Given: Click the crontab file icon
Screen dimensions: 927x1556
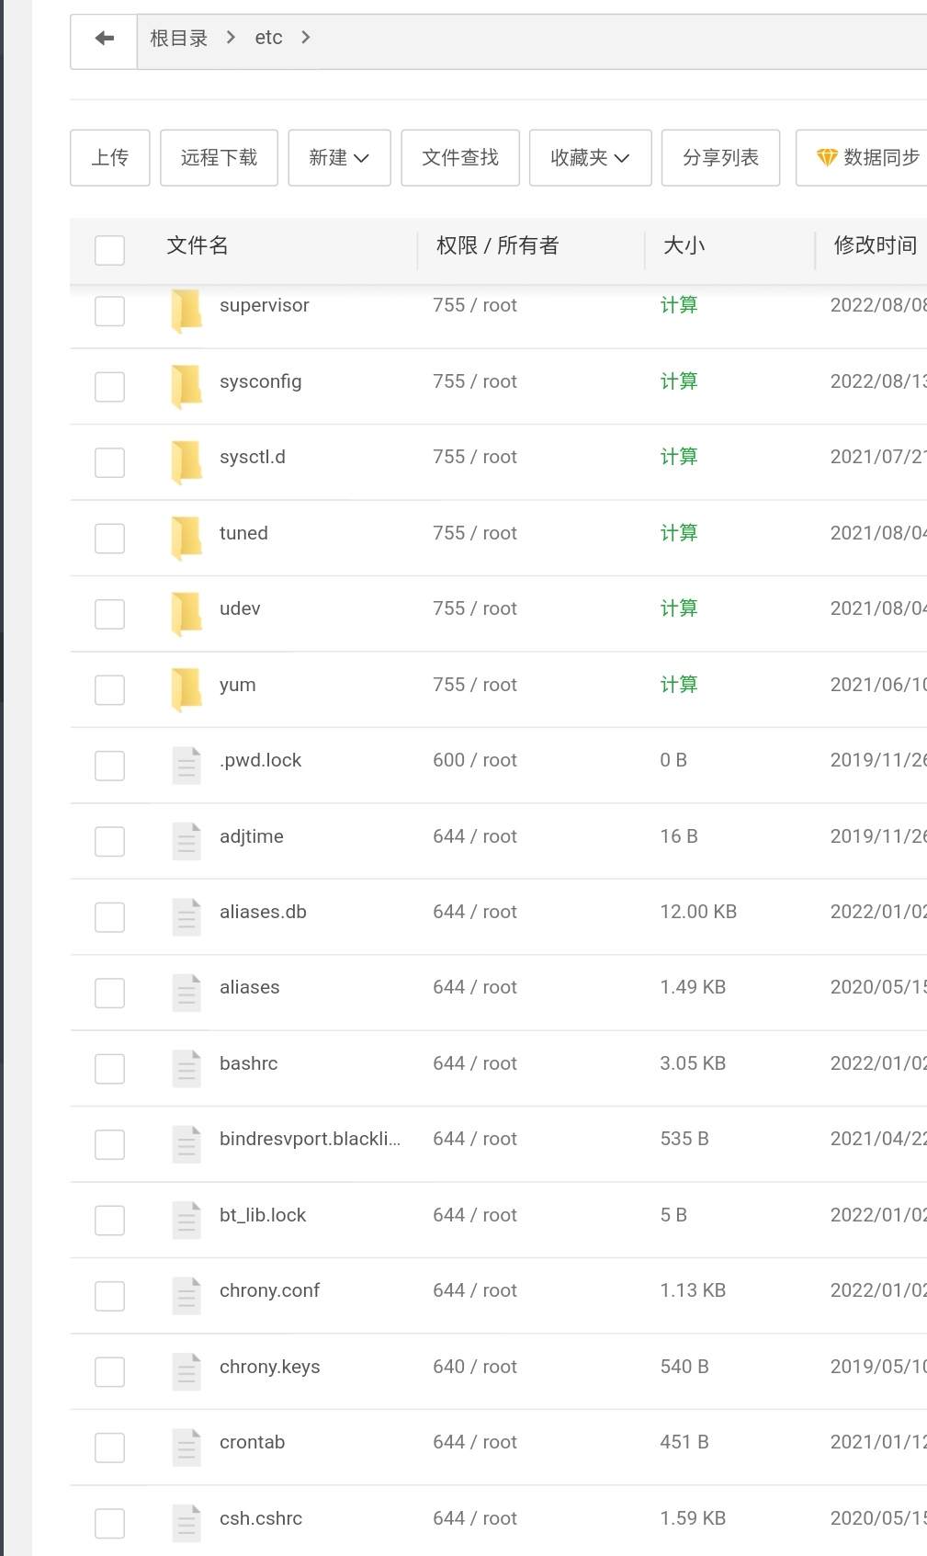Looking at the screenshot, I should pos(187,1448).
